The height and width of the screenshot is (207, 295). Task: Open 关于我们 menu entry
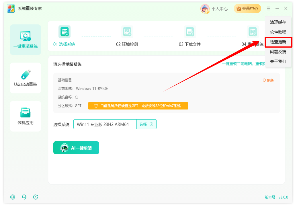[278, 62]
